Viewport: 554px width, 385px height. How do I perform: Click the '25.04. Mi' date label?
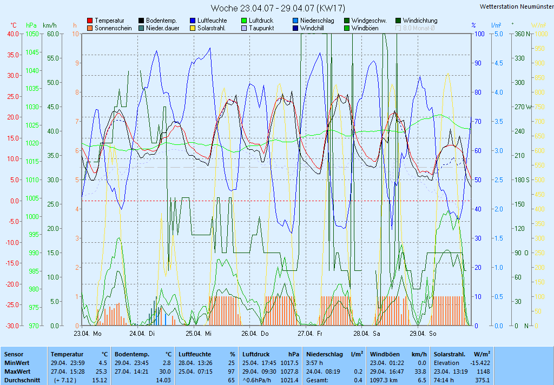(199, 334)
